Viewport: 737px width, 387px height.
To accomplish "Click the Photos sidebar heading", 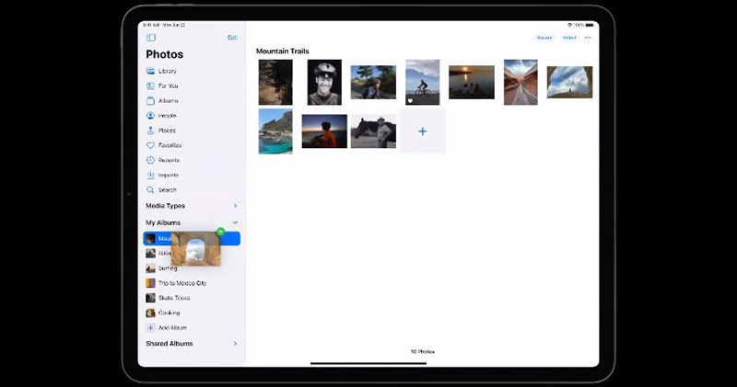I will coord(165,54).
